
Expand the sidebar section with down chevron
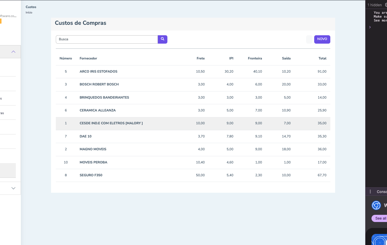click(13, 188)
